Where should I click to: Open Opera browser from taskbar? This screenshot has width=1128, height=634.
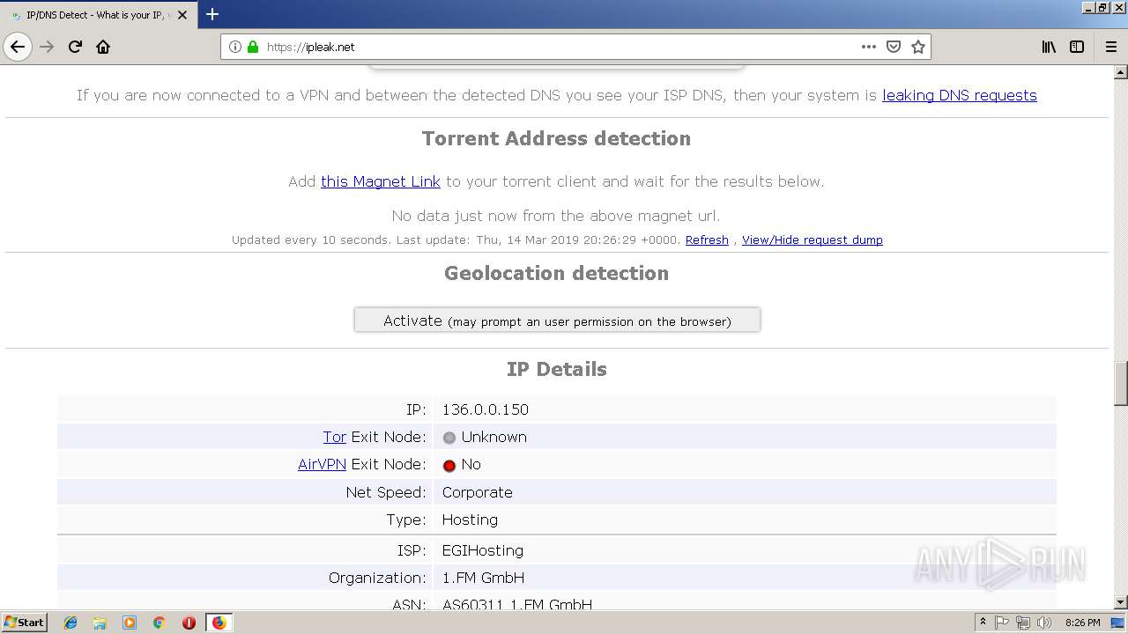click(x=189, y=623)
